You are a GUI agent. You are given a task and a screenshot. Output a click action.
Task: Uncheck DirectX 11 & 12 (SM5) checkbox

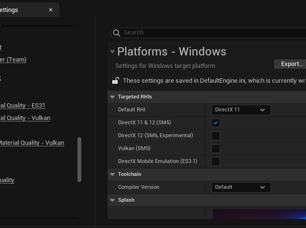[x=216, y=123]
